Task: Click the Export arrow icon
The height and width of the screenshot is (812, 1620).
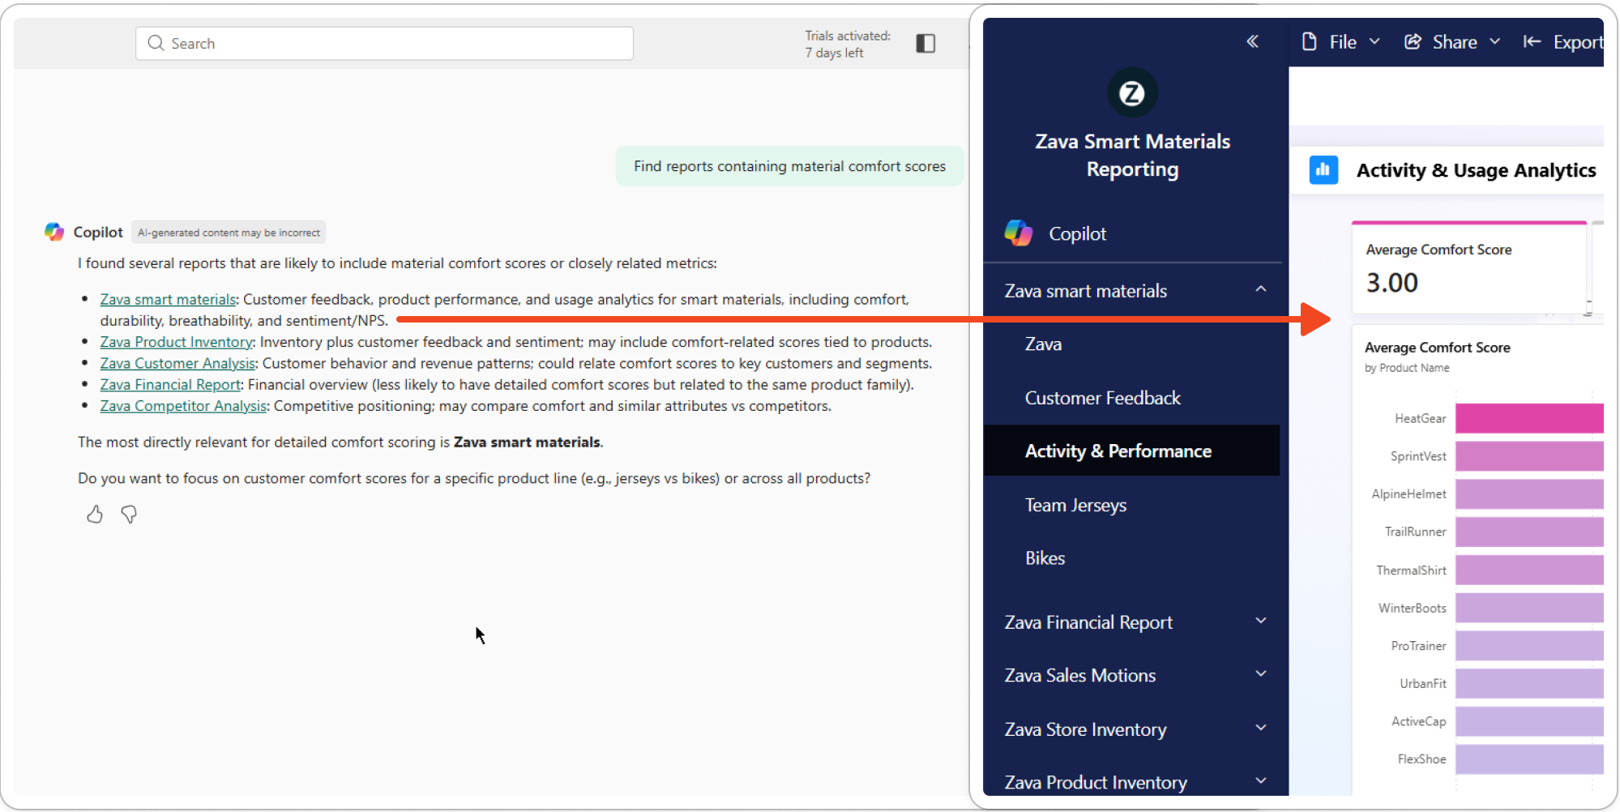Action: coord(1532,41)
